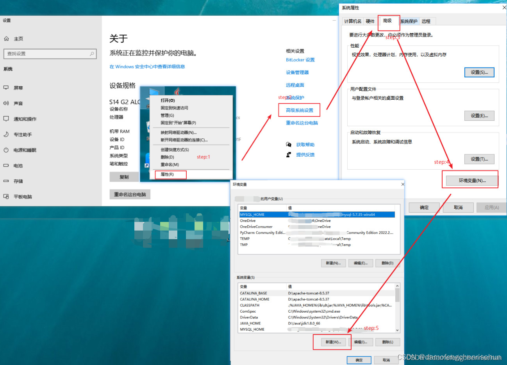Select the MYSQL_HOME user variable row
Image resolution: width=507 pixels, height=365 pixels.
coord(317,214)
